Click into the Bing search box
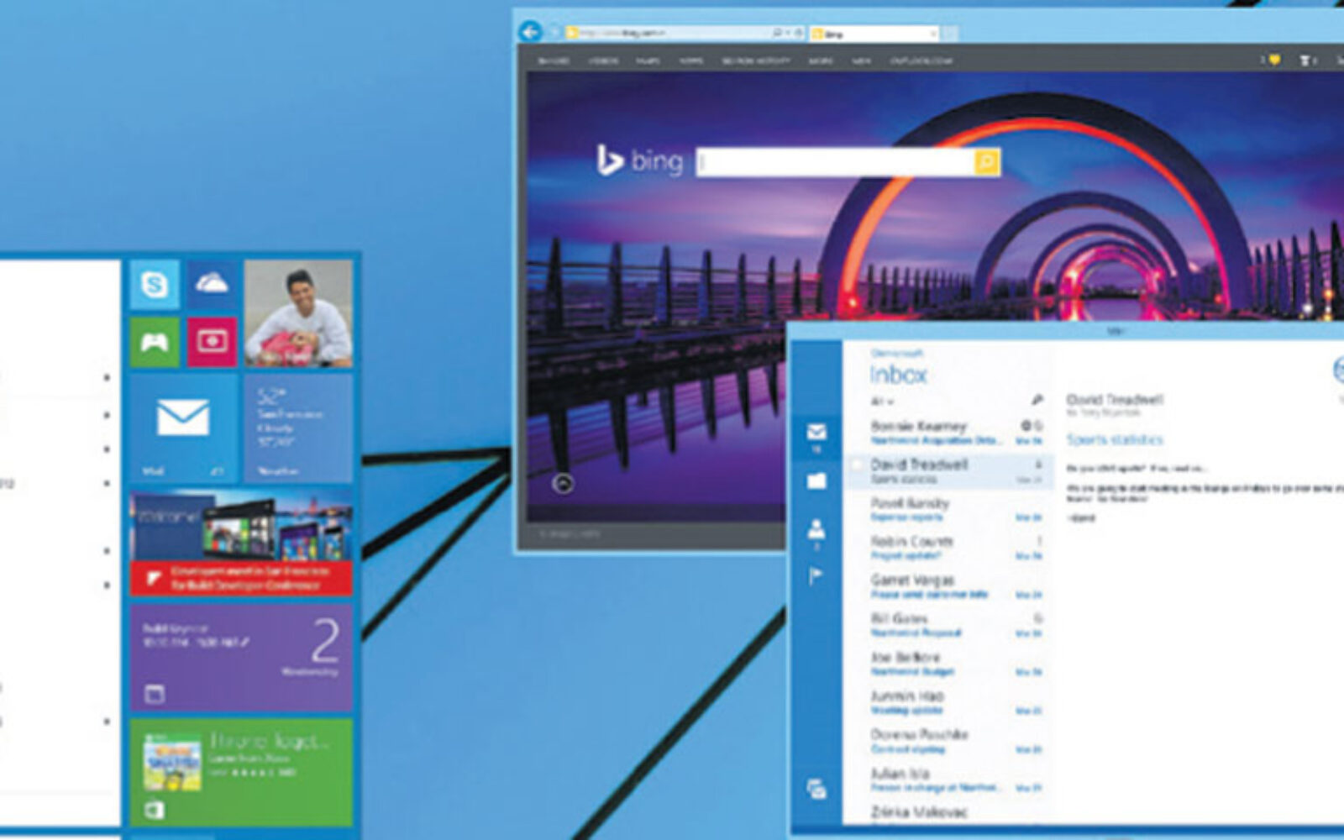Viewport: 1344px width, 840px height. coord(836,161)
